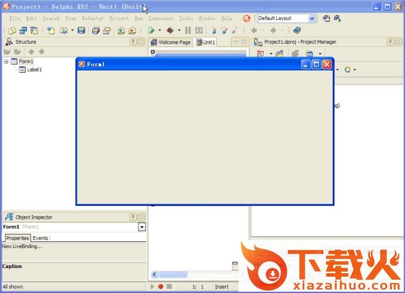Open the Window menu
The height and width of the screenshot is (293, 405).
(x=207, y=18)
